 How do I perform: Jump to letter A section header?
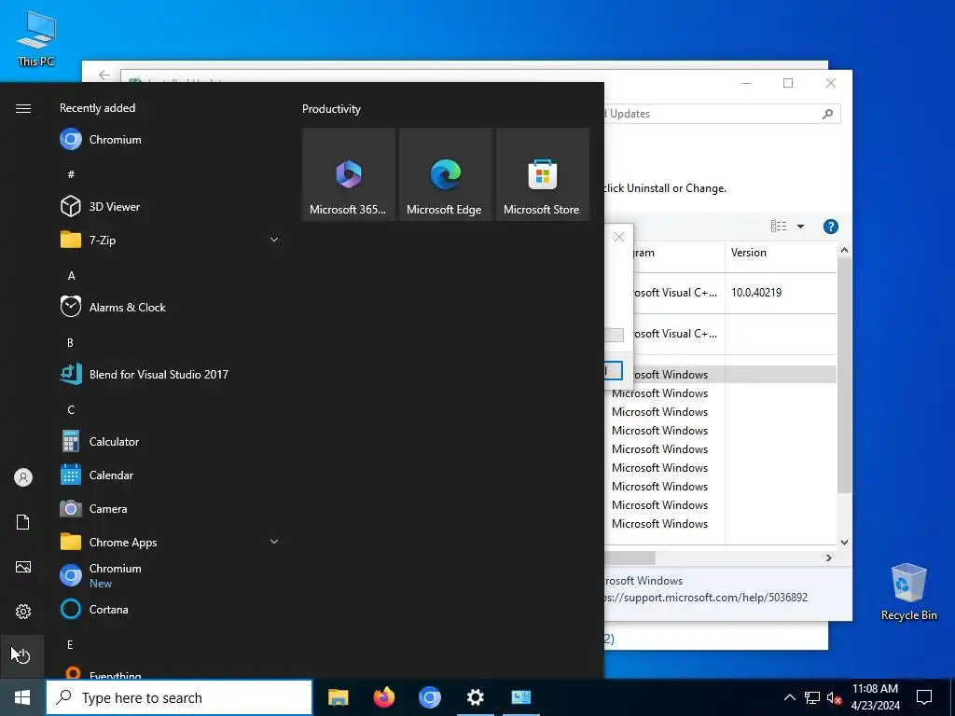(x=71, y=276)
